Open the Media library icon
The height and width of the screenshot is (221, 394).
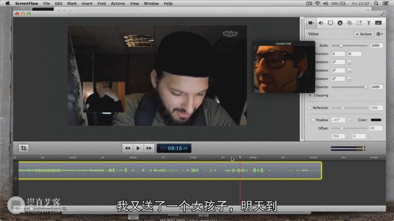pos(378,23)
